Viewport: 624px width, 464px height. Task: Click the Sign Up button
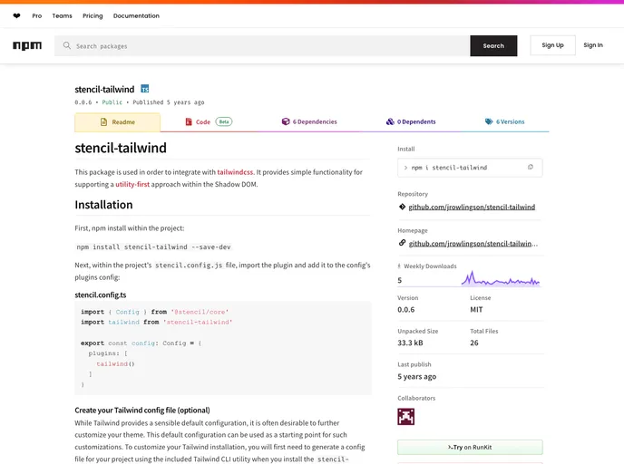click(x=552, y=45)
